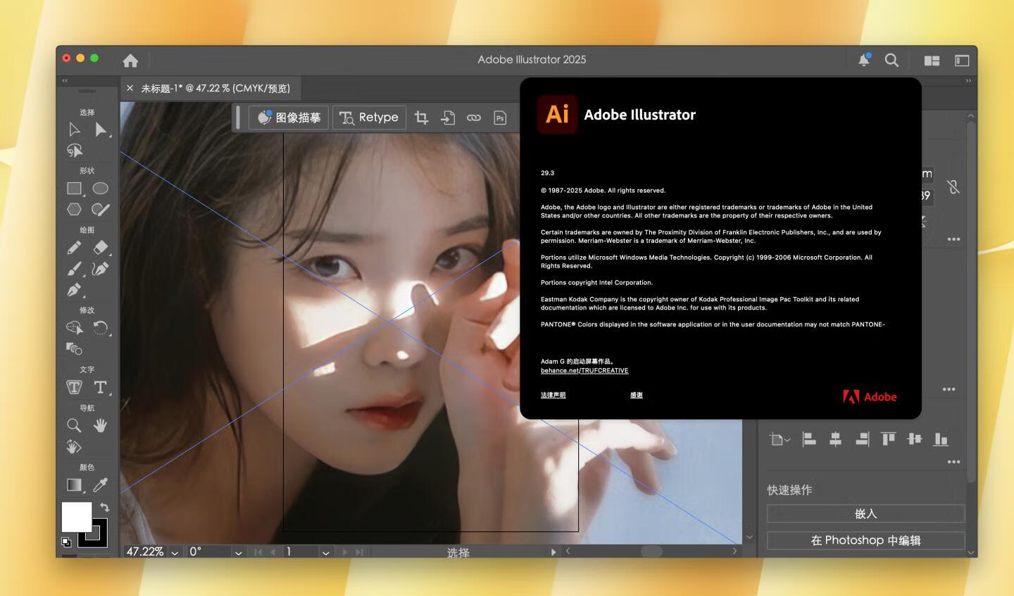Click the white fill color swatch

click(x=76, y=516)
